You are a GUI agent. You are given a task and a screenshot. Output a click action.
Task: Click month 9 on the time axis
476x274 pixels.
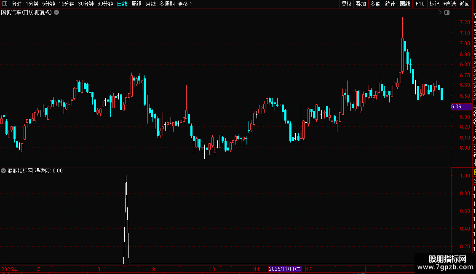coord(154,269)
